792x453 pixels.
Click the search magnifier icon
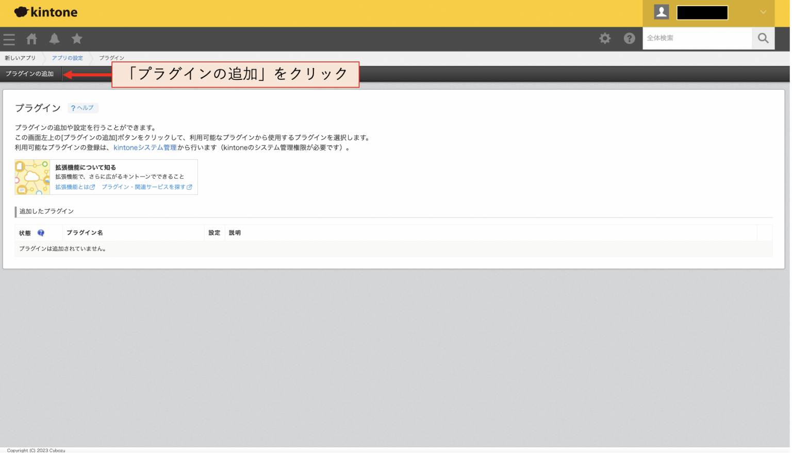[763, 38]
